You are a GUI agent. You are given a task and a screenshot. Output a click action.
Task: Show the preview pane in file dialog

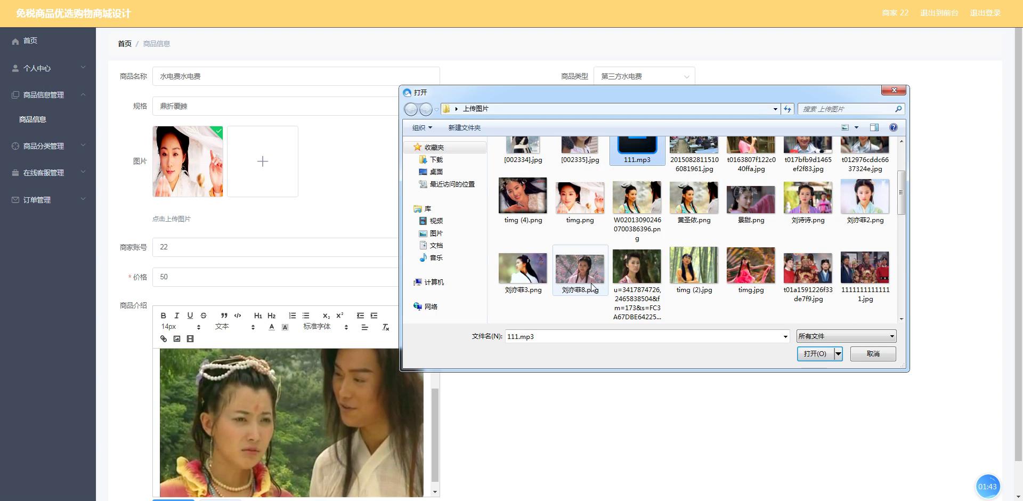coord(874,127)
